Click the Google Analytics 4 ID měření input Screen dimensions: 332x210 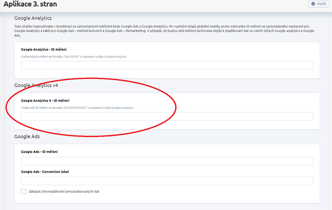tap(167, 116)
